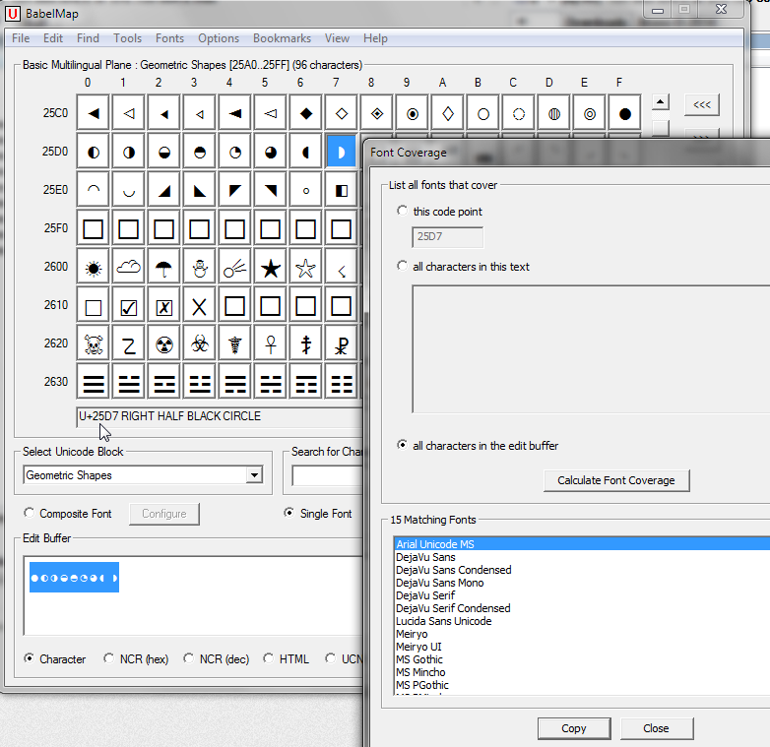The width and height of the screenshot is (770, 747).
Task: Click inside the characters text box
Action: pyautogui.click(x=591, y=349)
